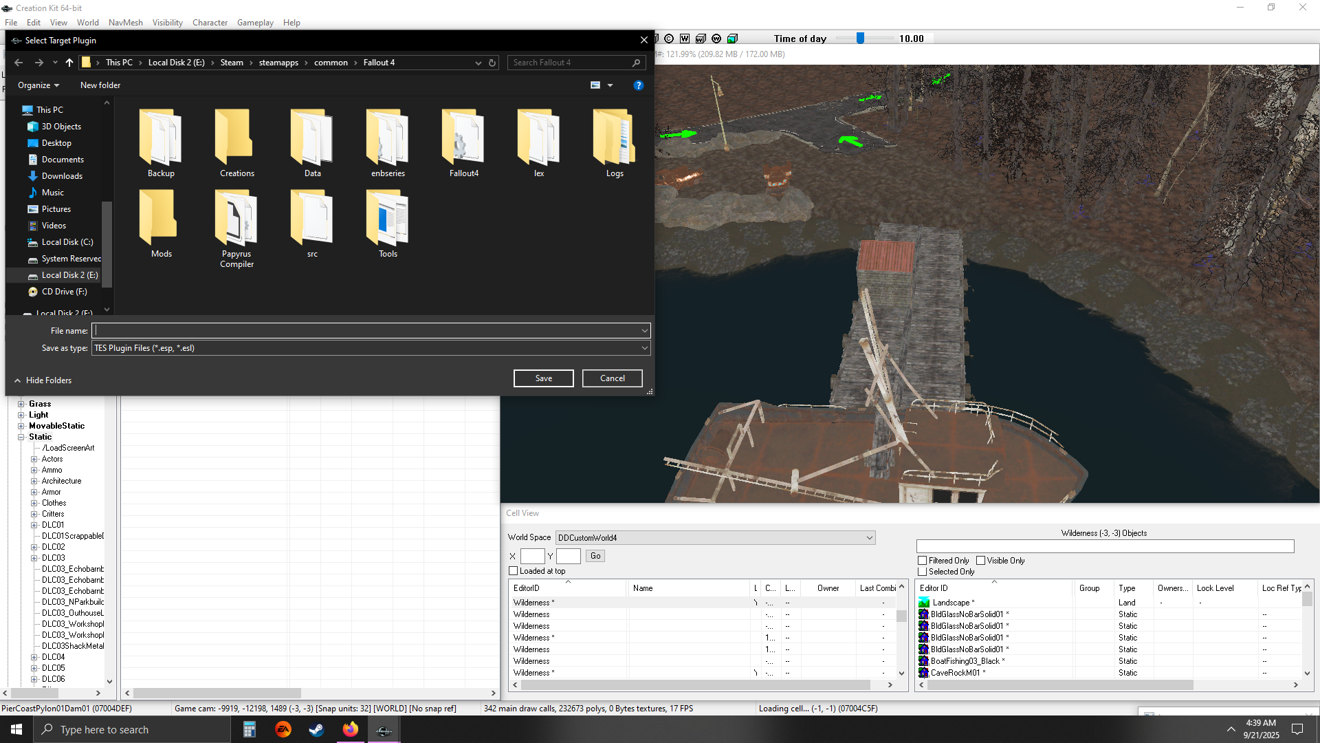This screenshot has height=743, width=1320.
Task: Collapse the Static tree node
Action: 21,437
